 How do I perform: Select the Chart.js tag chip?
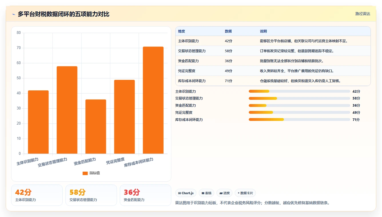coord(186,193)
